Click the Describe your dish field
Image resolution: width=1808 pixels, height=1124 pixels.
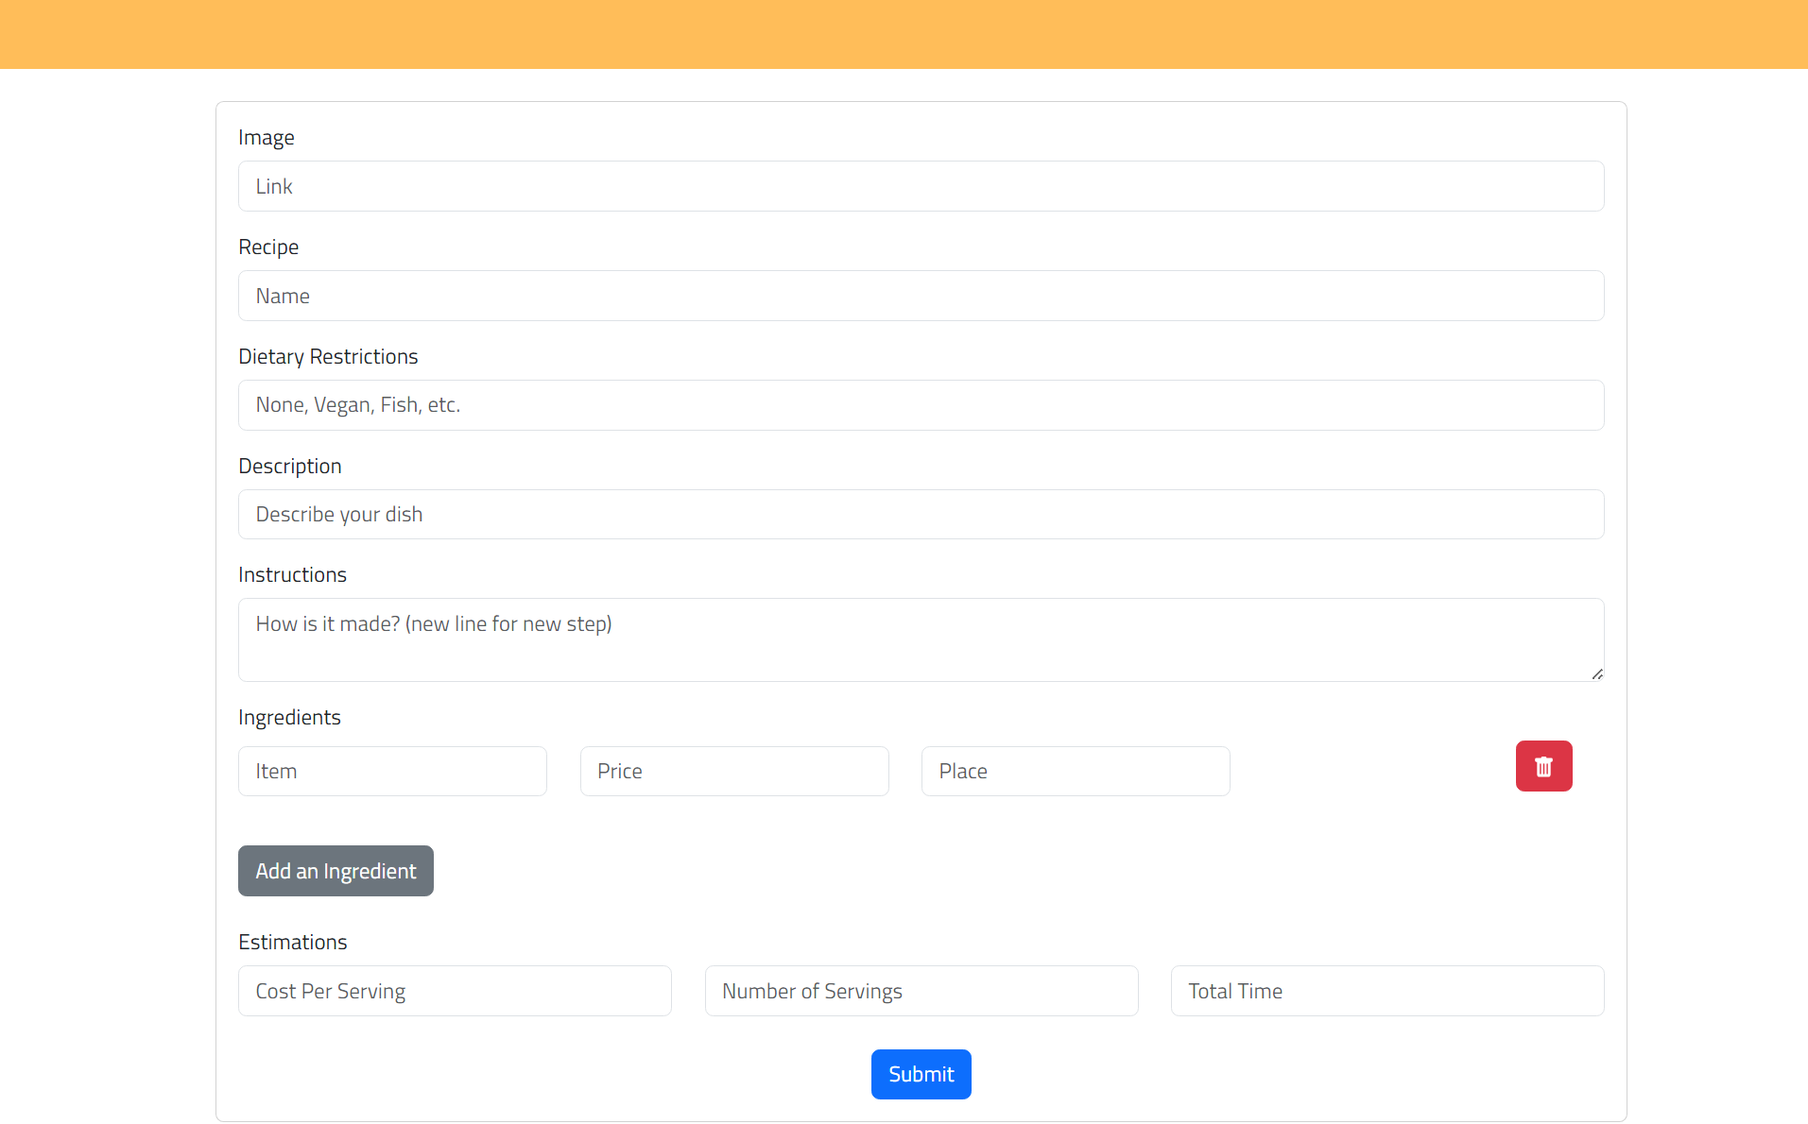pyautogui.click(x=921, y=515)
